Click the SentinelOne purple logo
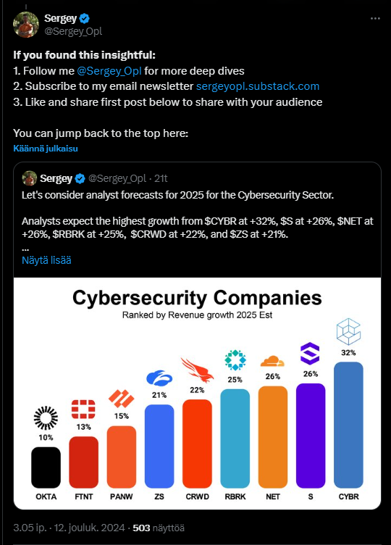The image size is (391, 545). pos(310,354)
